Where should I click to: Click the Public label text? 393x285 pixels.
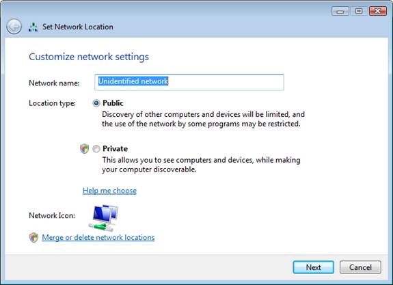click(x=113, y=103)
